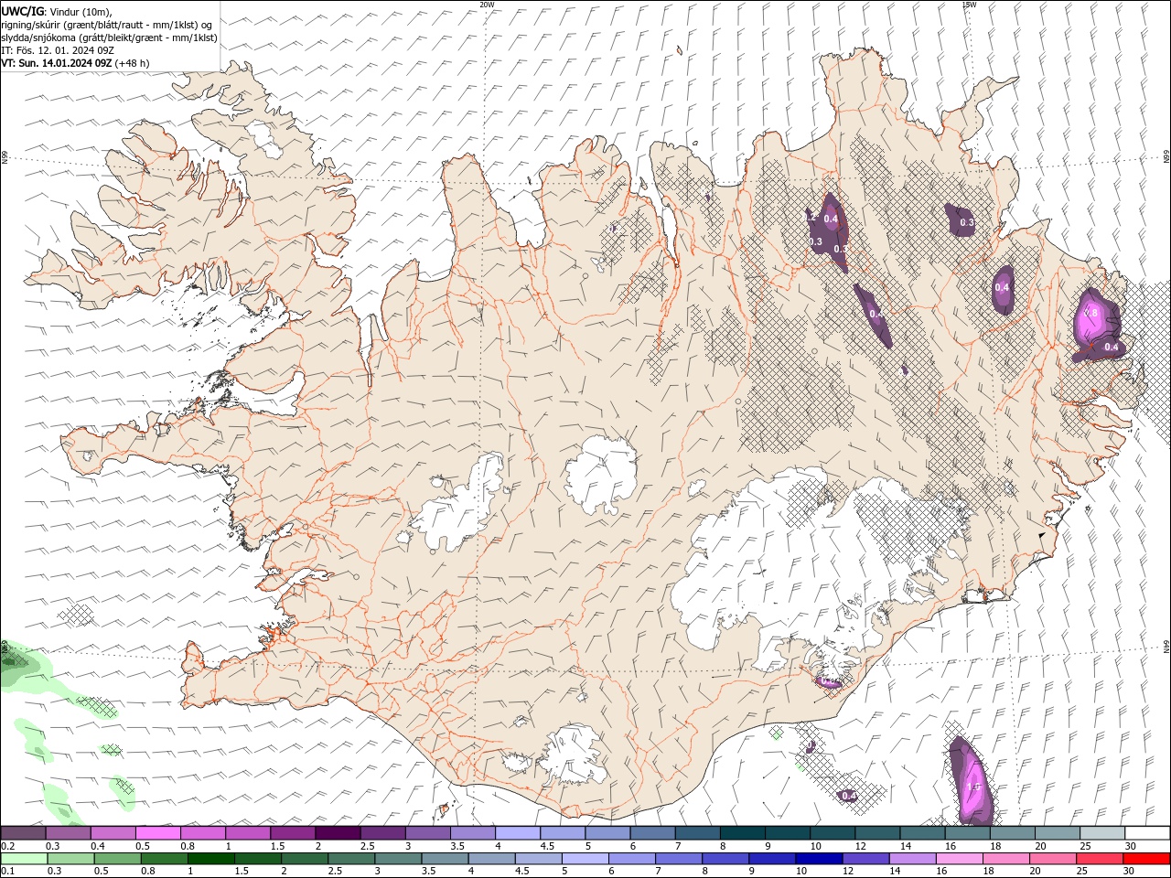The image size is (1171, 878).
Task: Click the '0.1' label under the lower legend
Action: pyautogui.click(x=7, y=872)
